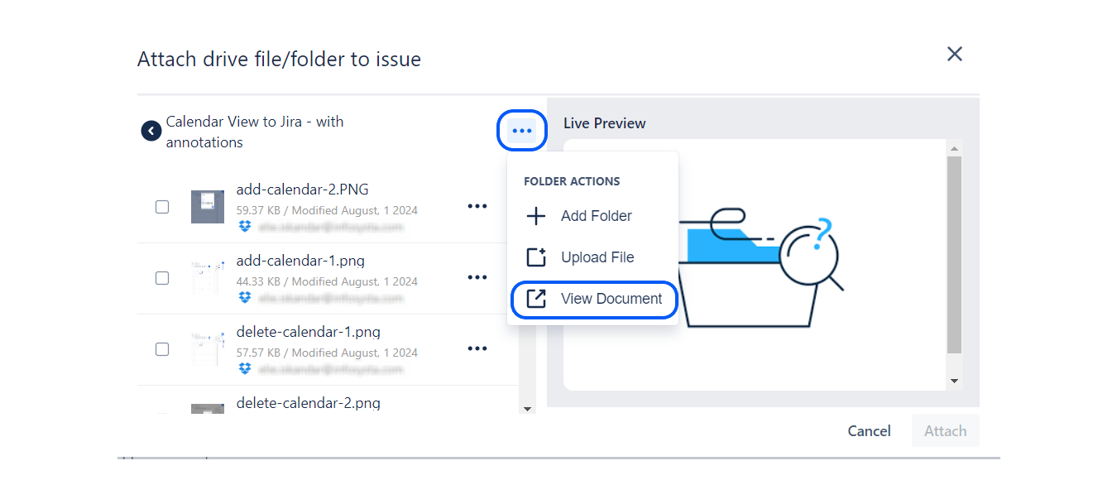The height and width of the screenshot is (480, 1117).
Task: Select the add-calendar-1.png checkbox
Action: (162, 278)
